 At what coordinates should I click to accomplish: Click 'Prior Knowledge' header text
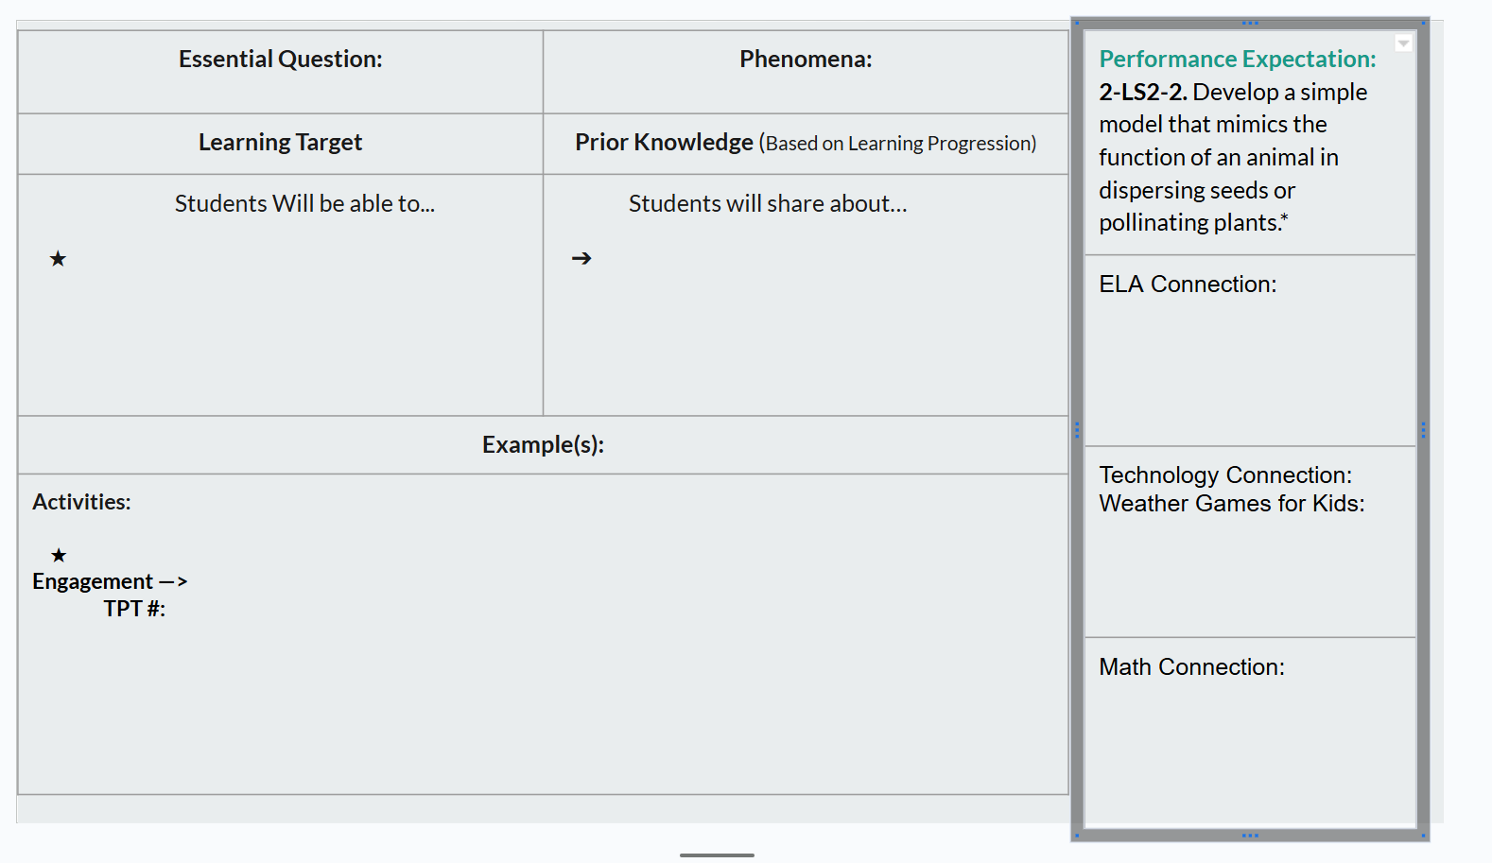664,143
